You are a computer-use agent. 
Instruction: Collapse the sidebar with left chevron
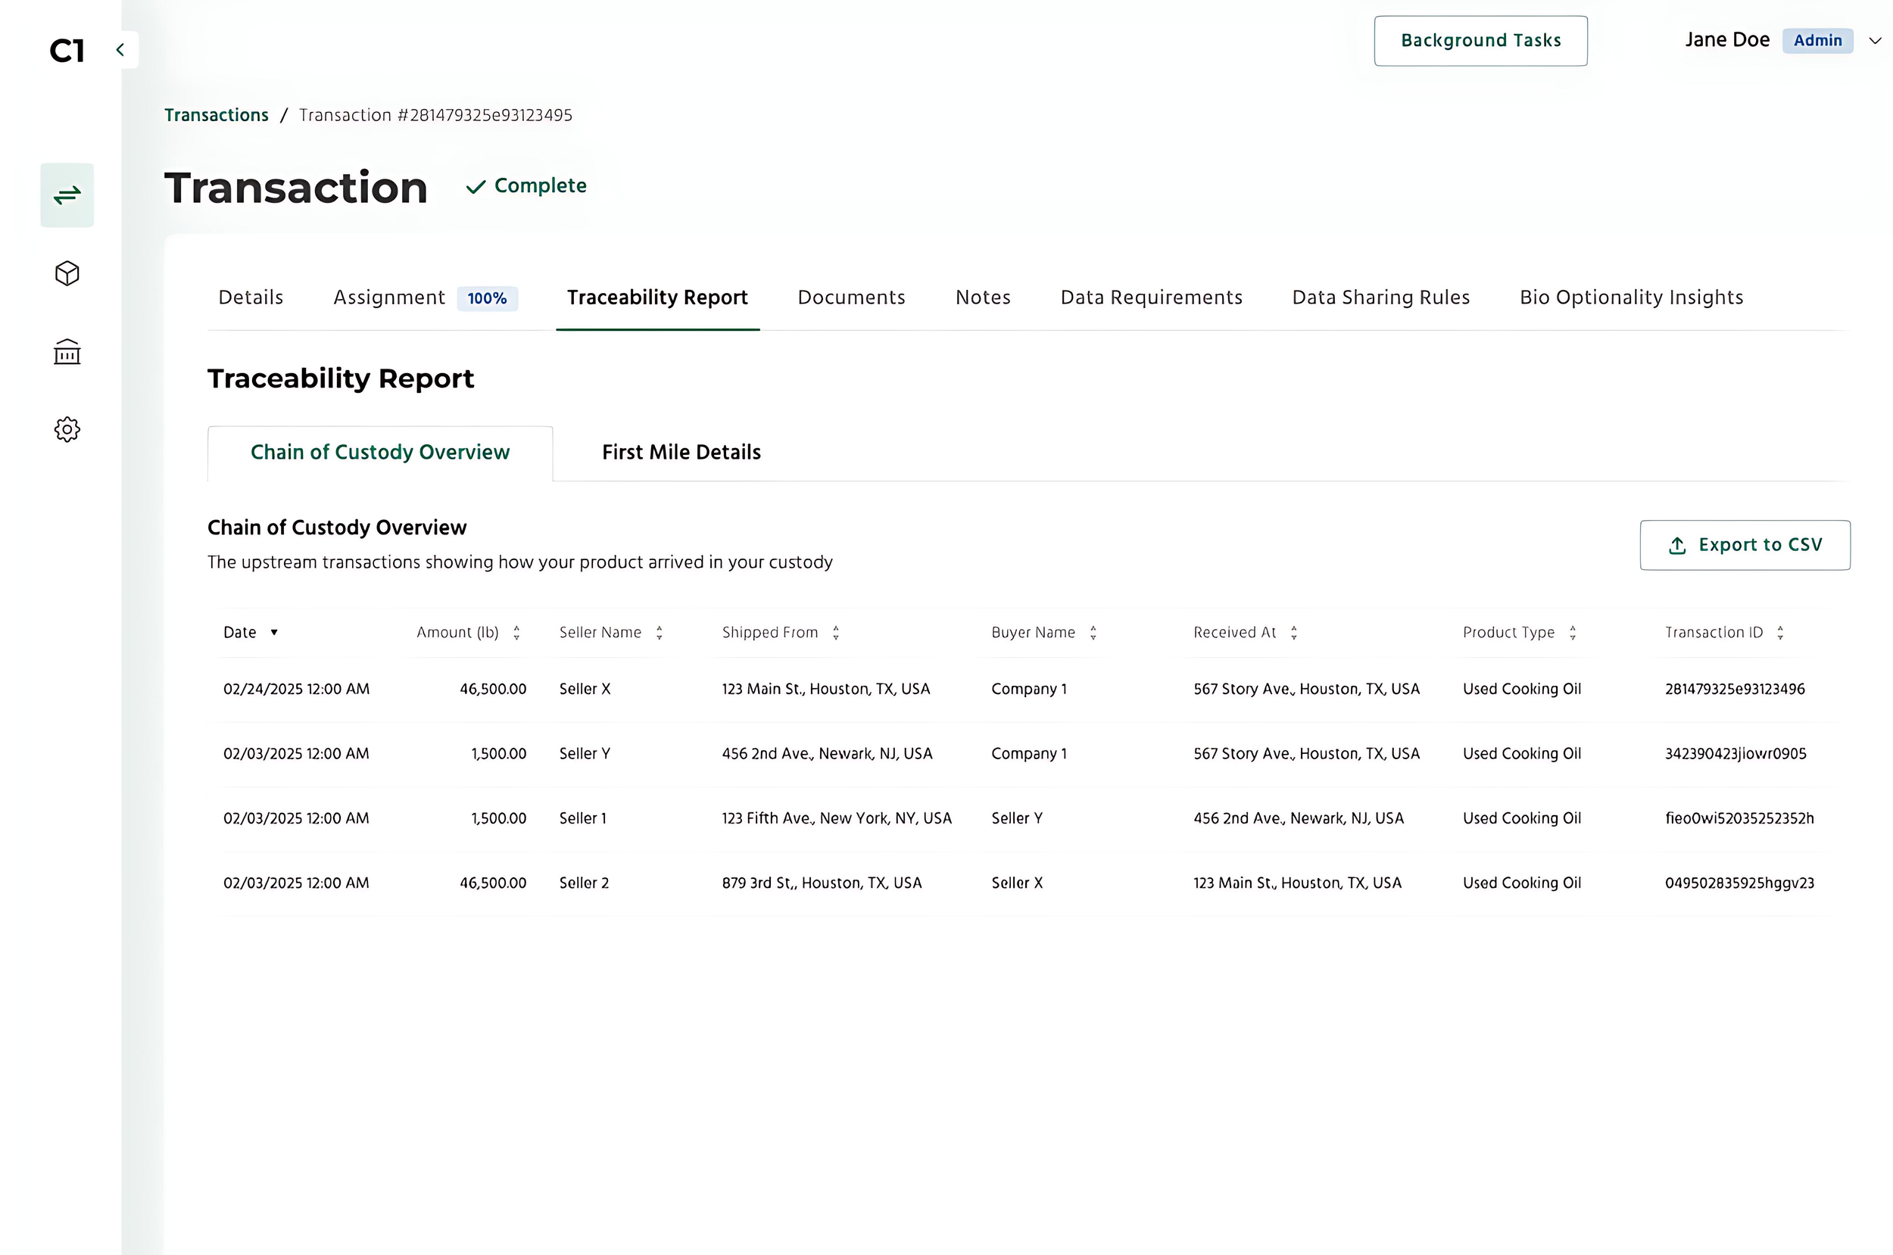120,50
